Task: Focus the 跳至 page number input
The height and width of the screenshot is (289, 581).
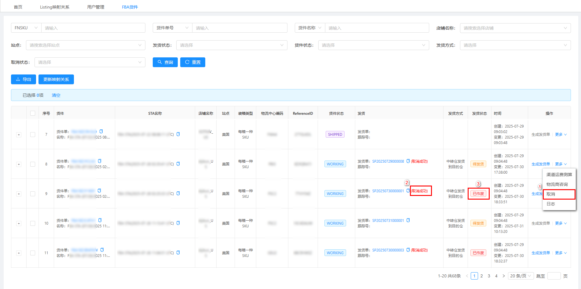Action: point(554,276)
